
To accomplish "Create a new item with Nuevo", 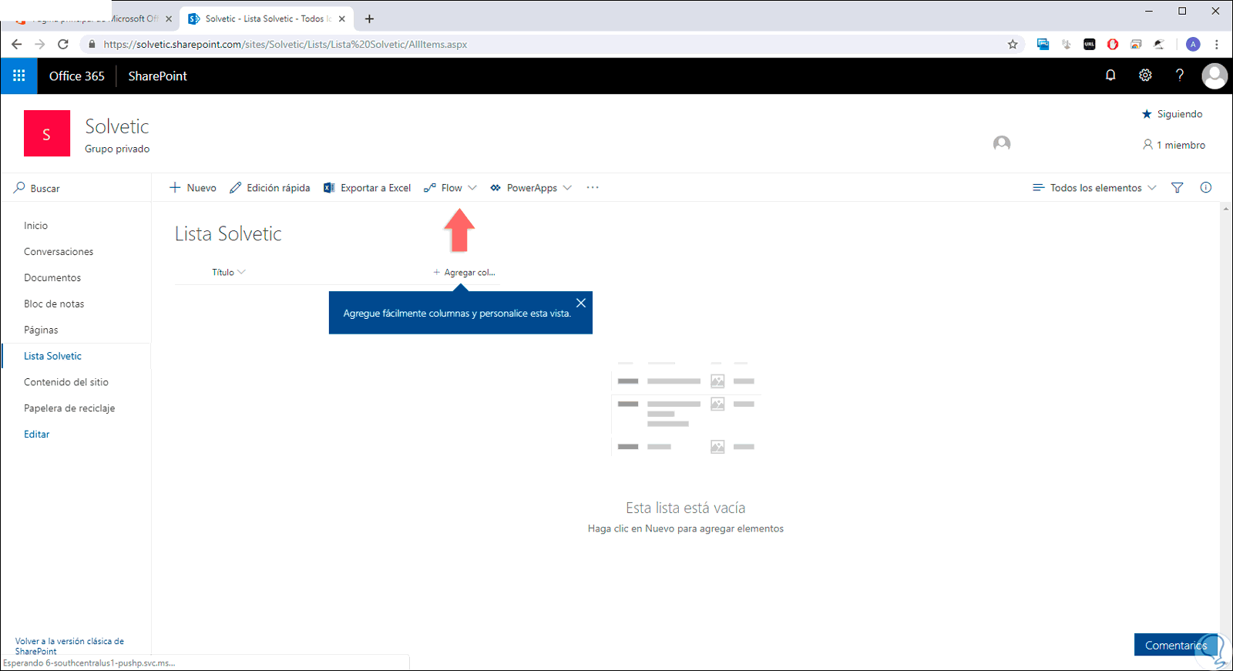I will point(193,188).
